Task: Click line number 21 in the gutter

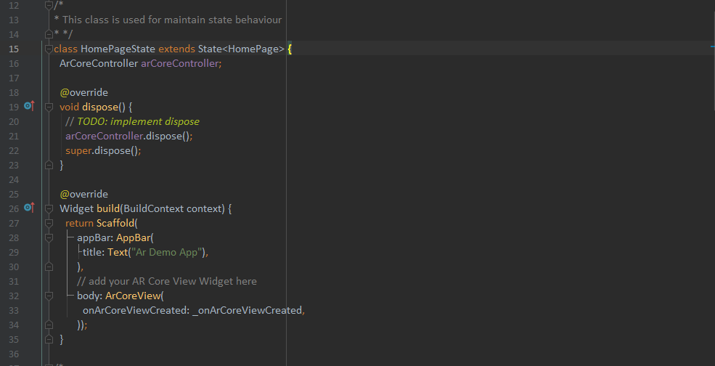Action: pos(14,136)
